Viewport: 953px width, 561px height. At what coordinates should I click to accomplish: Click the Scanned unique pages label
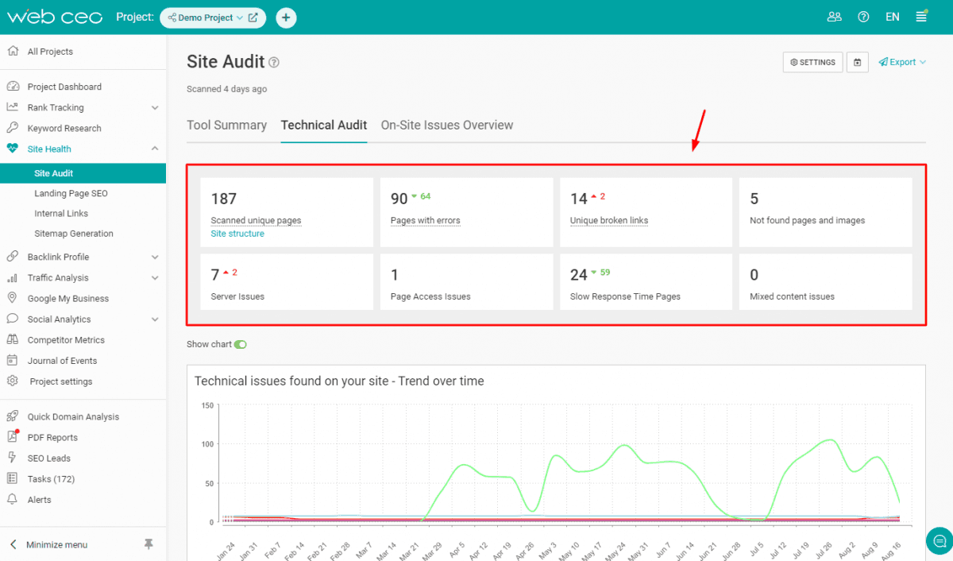coord(256,220)
